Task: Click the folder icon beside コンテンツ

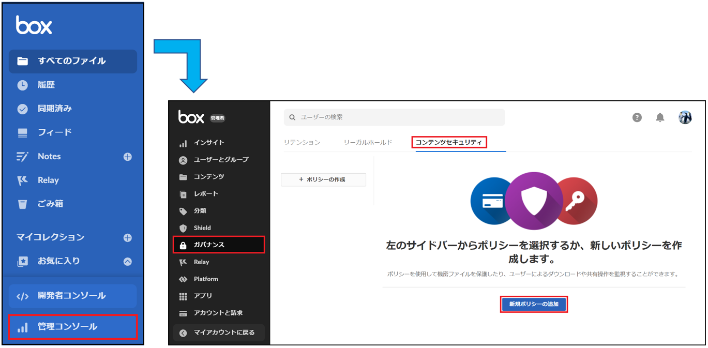Action: pos(183,177)
